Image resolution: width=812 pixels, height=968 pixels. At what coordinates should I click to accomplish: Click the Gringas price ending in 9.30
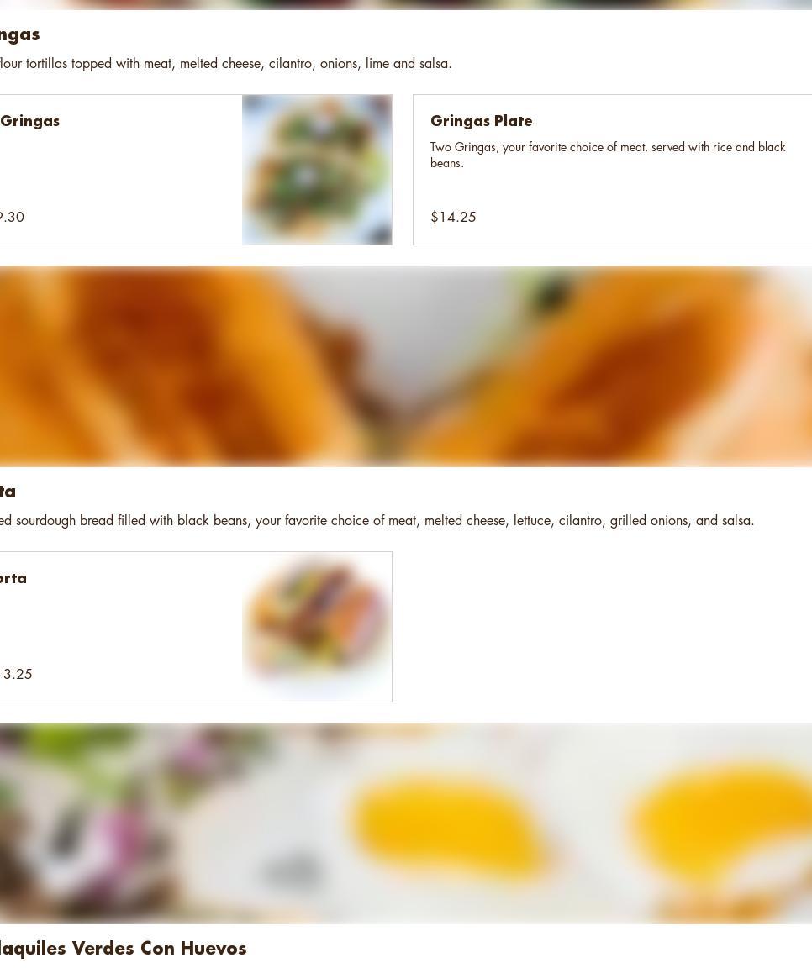pyautogui.click(x=13, y=217)
